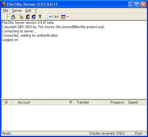Click the padlock lock-server icon
Image resolution: width=148 pixels, height=137 pixels.
(x=13, y=17)
